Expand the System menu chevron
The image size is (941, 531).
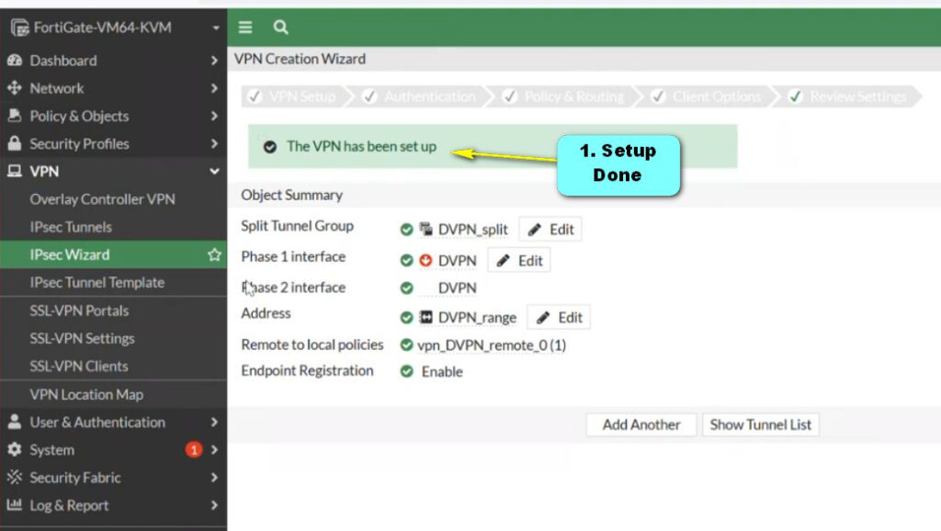coord(214,449)
